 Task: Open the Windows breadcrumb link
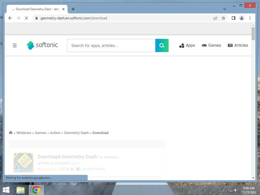point(24,133)
